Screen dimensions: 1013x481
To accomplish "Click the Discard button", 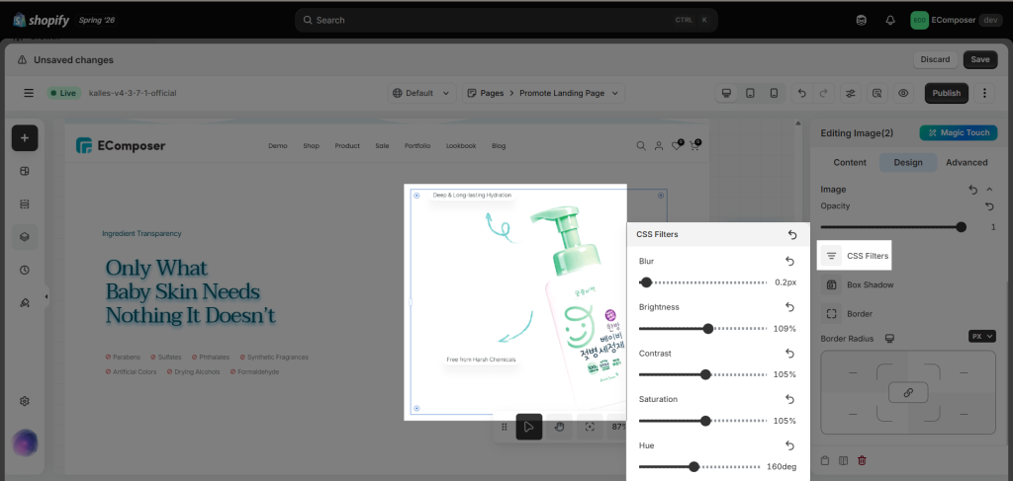I will click(x=935, y=59).
